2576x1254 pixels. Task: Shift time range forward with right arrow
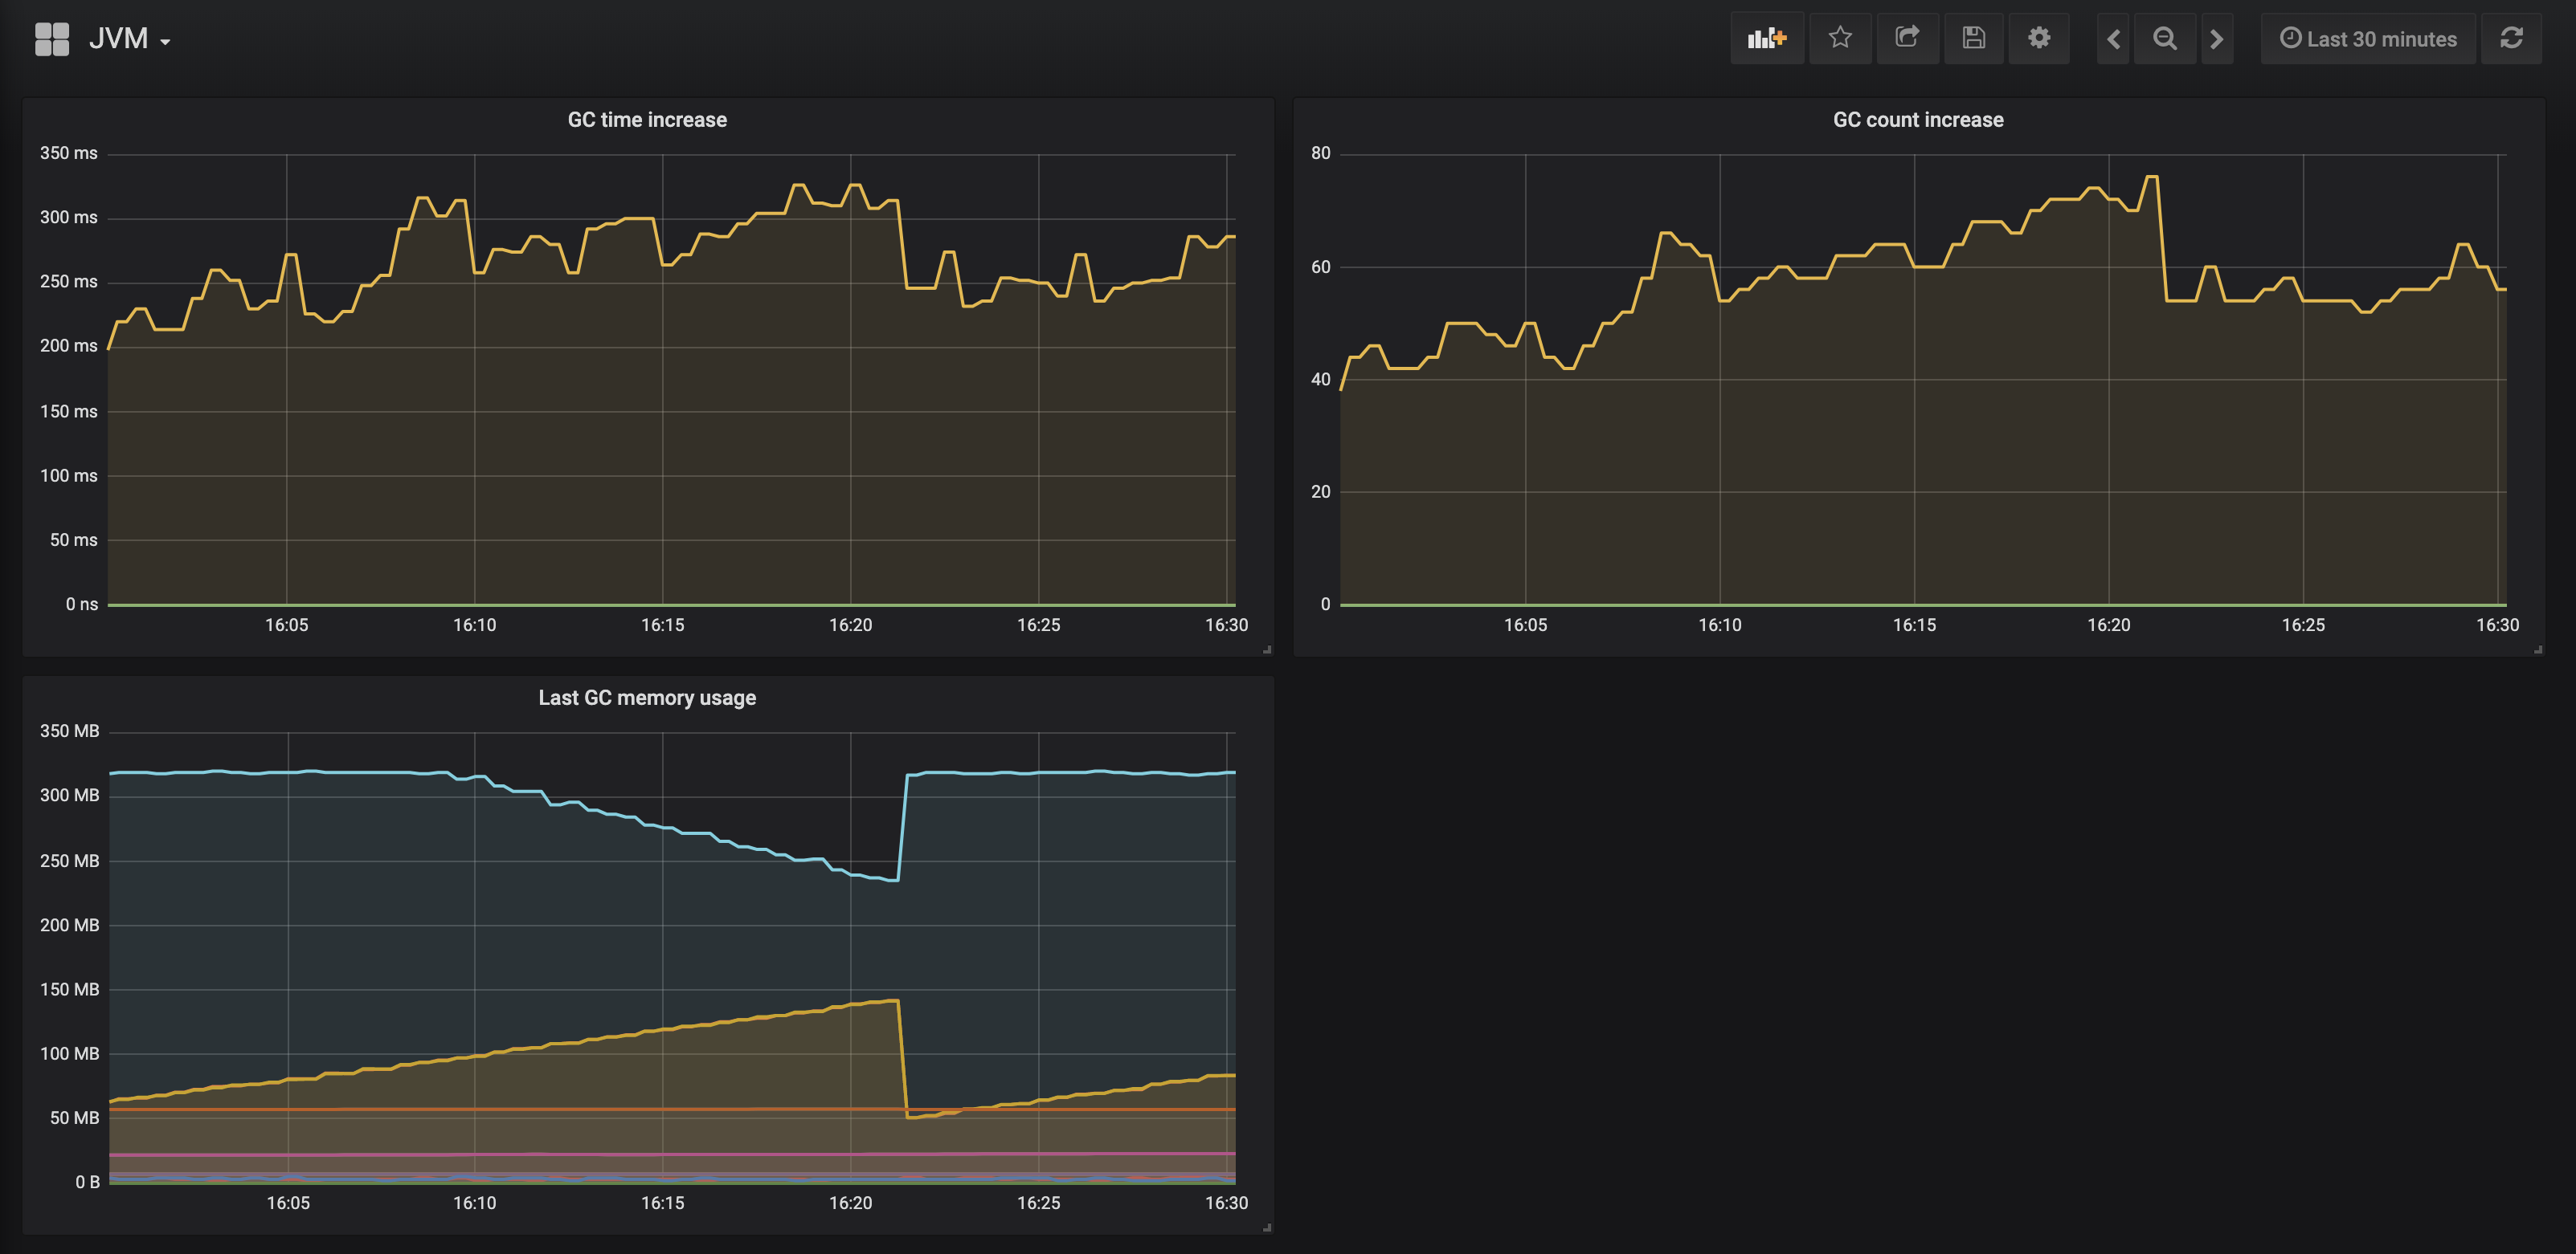point(2217,39)
